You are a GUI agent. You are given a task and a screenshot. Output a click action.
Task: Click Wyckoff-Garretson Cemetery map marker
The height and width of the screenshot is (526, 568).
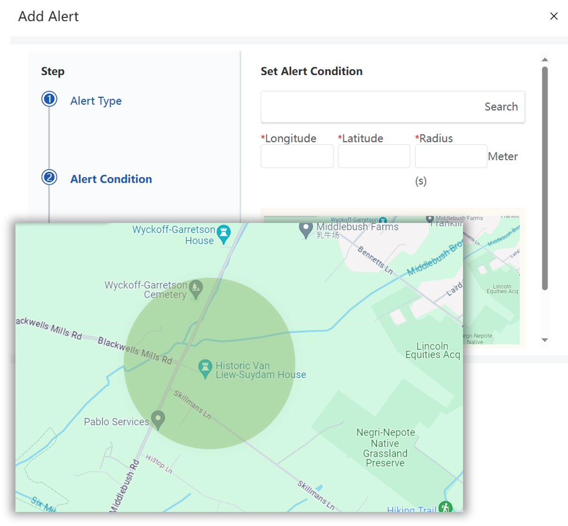click(x=196, y=289)
